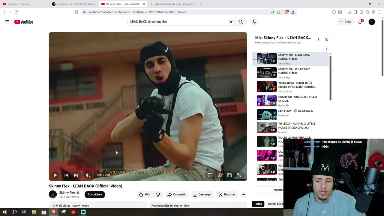Go back in browser history
384x216 pixels.
coord(4,12)
